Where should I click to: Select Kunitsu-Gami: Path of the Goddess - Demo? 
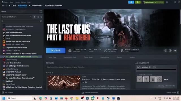point(21,54)
